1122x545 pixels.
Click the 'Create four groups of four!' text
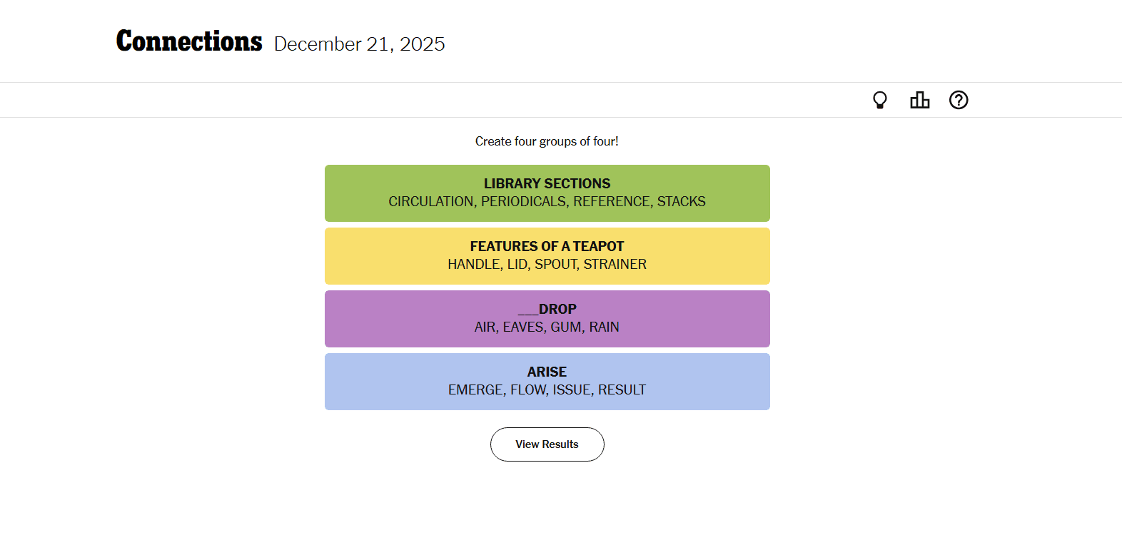[547, 141]
